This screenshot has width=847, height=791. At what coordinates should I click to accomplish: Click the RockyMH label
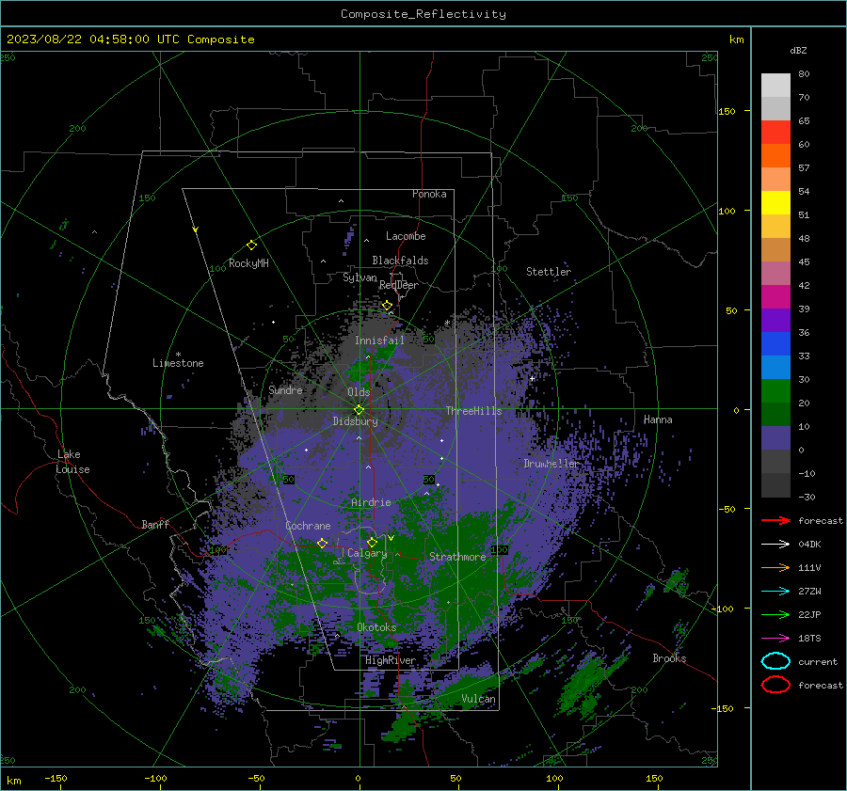[248, 263]
